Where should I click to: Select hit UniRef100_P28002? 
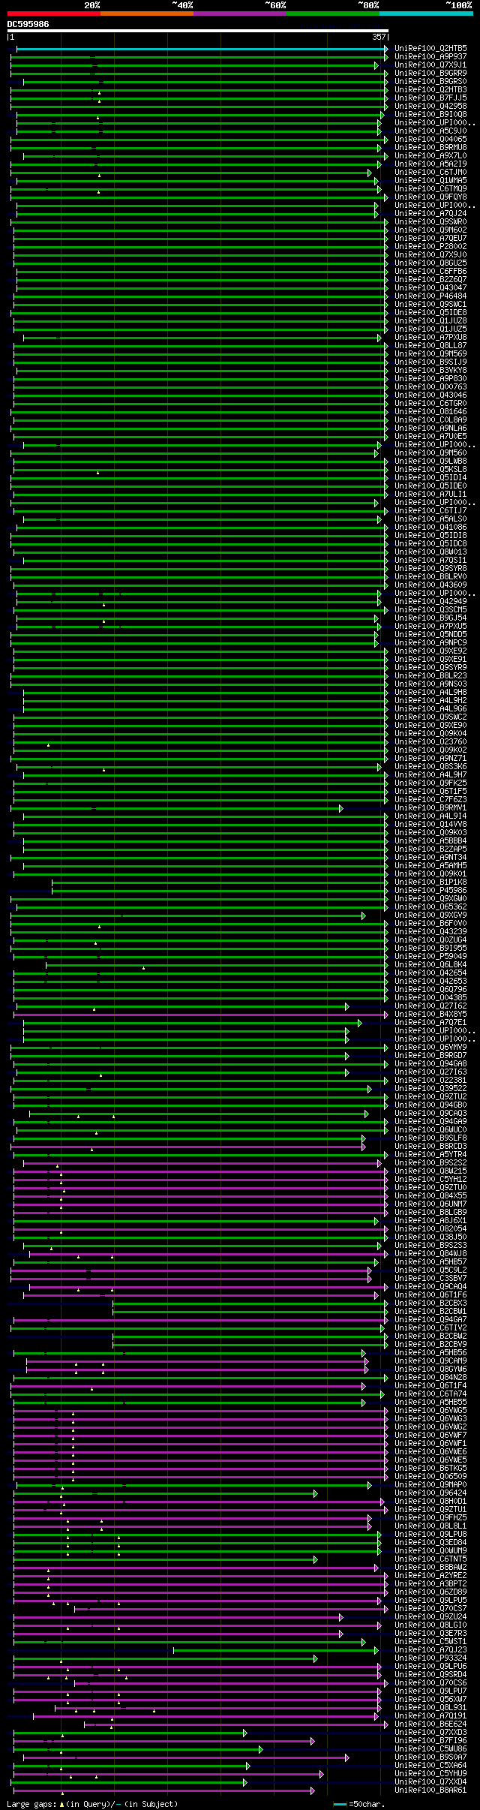point(430,247)
